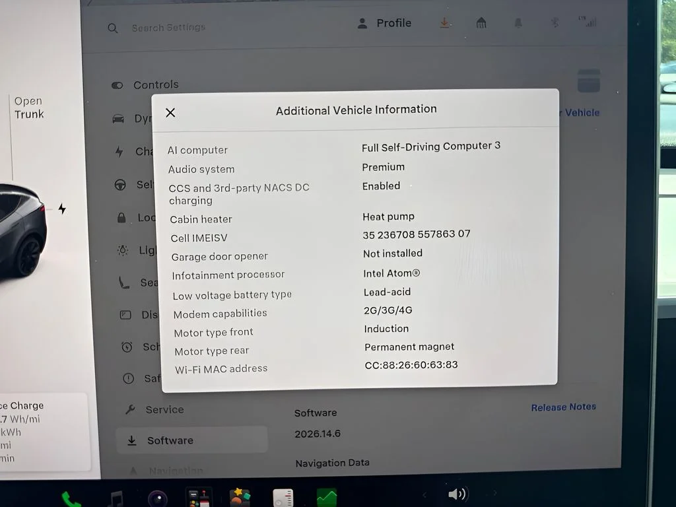Open the Music note app
Image resolution: width=676 pixels, height=507 pixels.
tap(116, 499)
